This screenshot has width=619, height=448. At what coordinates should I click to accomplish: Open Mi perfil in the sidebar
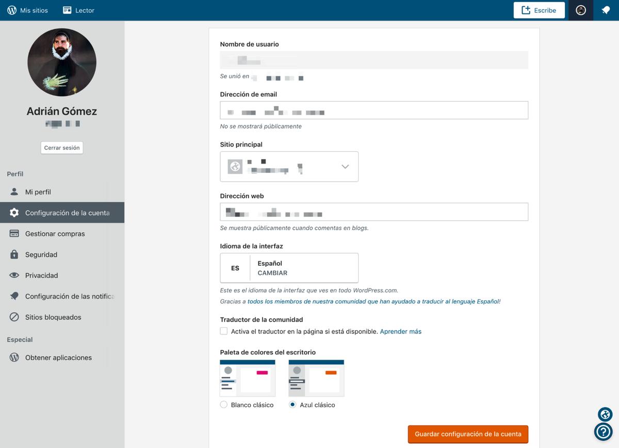38,192
